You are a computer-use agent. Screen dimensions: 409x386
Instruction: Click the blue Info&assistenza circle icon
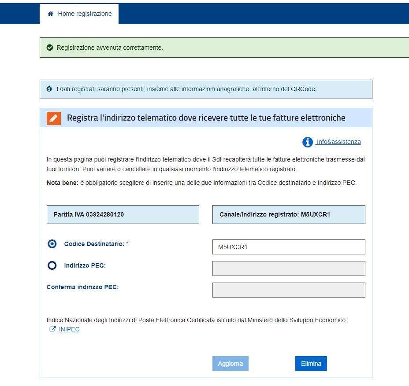[307, 142]
